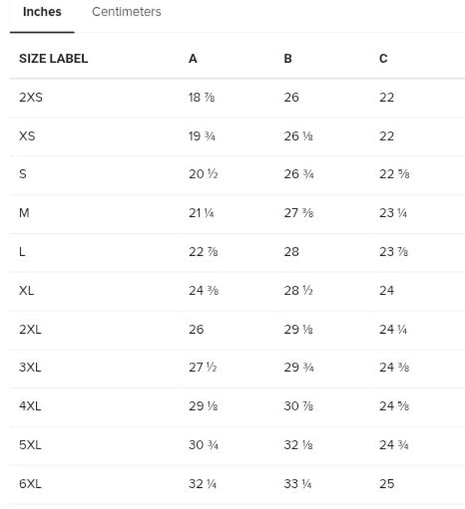Click the XL column C value 24
465x509 pixels.
386,290
